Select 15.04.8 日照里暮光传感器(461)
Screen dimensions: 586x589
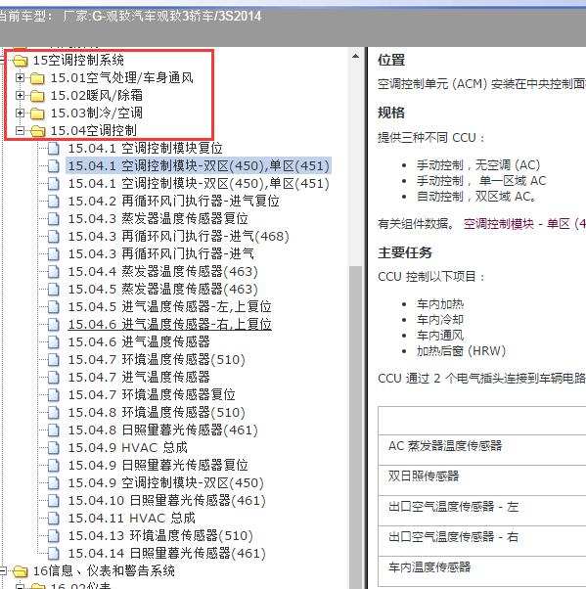163,430
